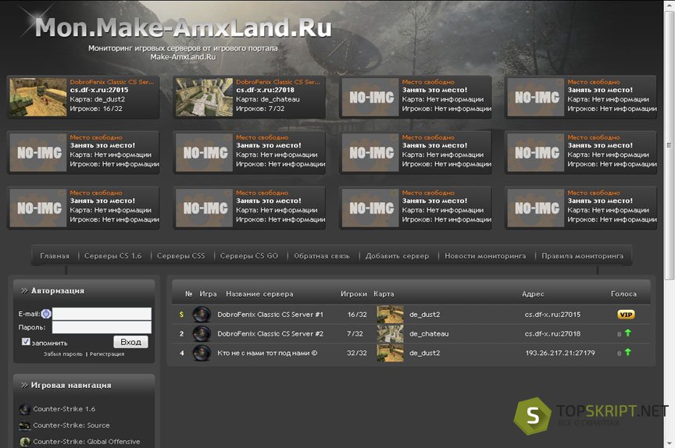Toggle the запомнить checkbox
675x448 pixels.
pos(26,341)
